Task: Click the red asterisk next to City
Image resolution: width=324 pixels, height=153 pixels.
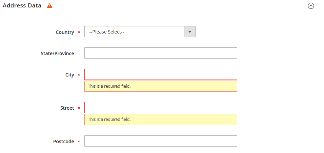Action: tap(79, 75)
